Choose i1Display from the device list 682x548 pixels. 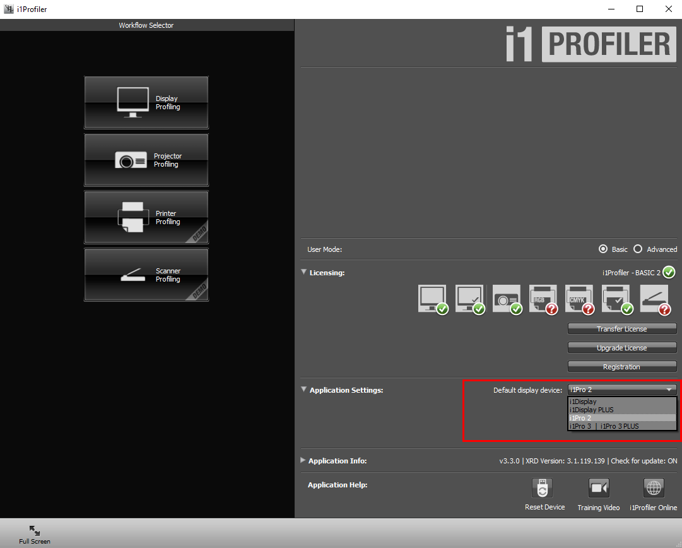(x=622, y=402)
